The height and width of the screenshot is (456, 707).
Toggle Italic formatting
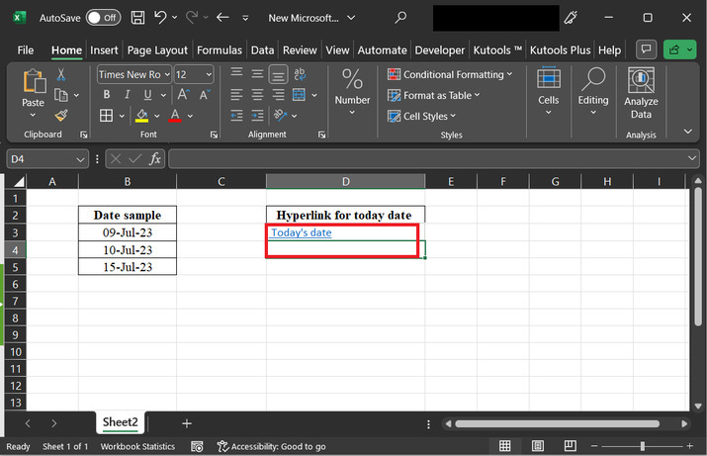pyautogui.click(x=128, y=95)
